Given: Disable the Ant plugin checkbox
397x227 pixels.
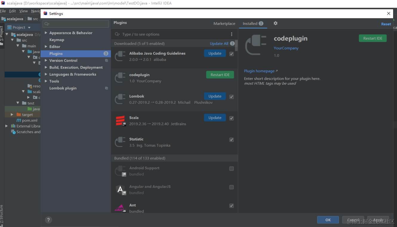Looking at the screenshot, I should 231,206.
